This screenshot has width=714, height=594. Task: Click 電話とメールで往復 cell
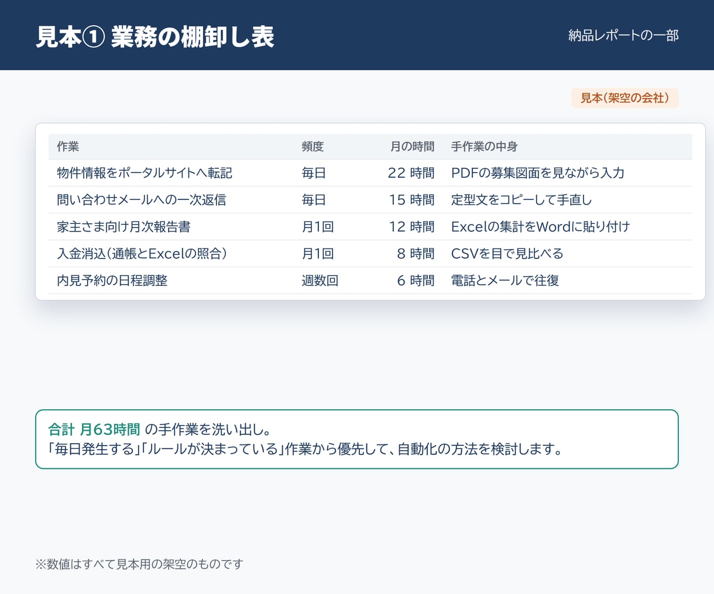[x=505, y=281]
